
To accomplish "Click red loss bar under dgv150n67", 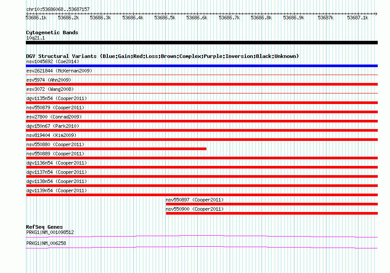I will (202, 130).
